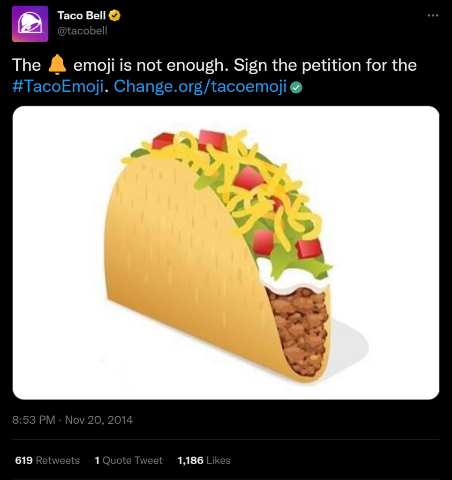Click the Taco Bell profile avatar

click(30, 24)
